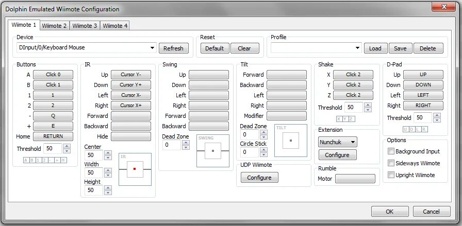Open the Extension Nunchuk dropdown
This screenshot has height=226, width=462.
(338, 142)
